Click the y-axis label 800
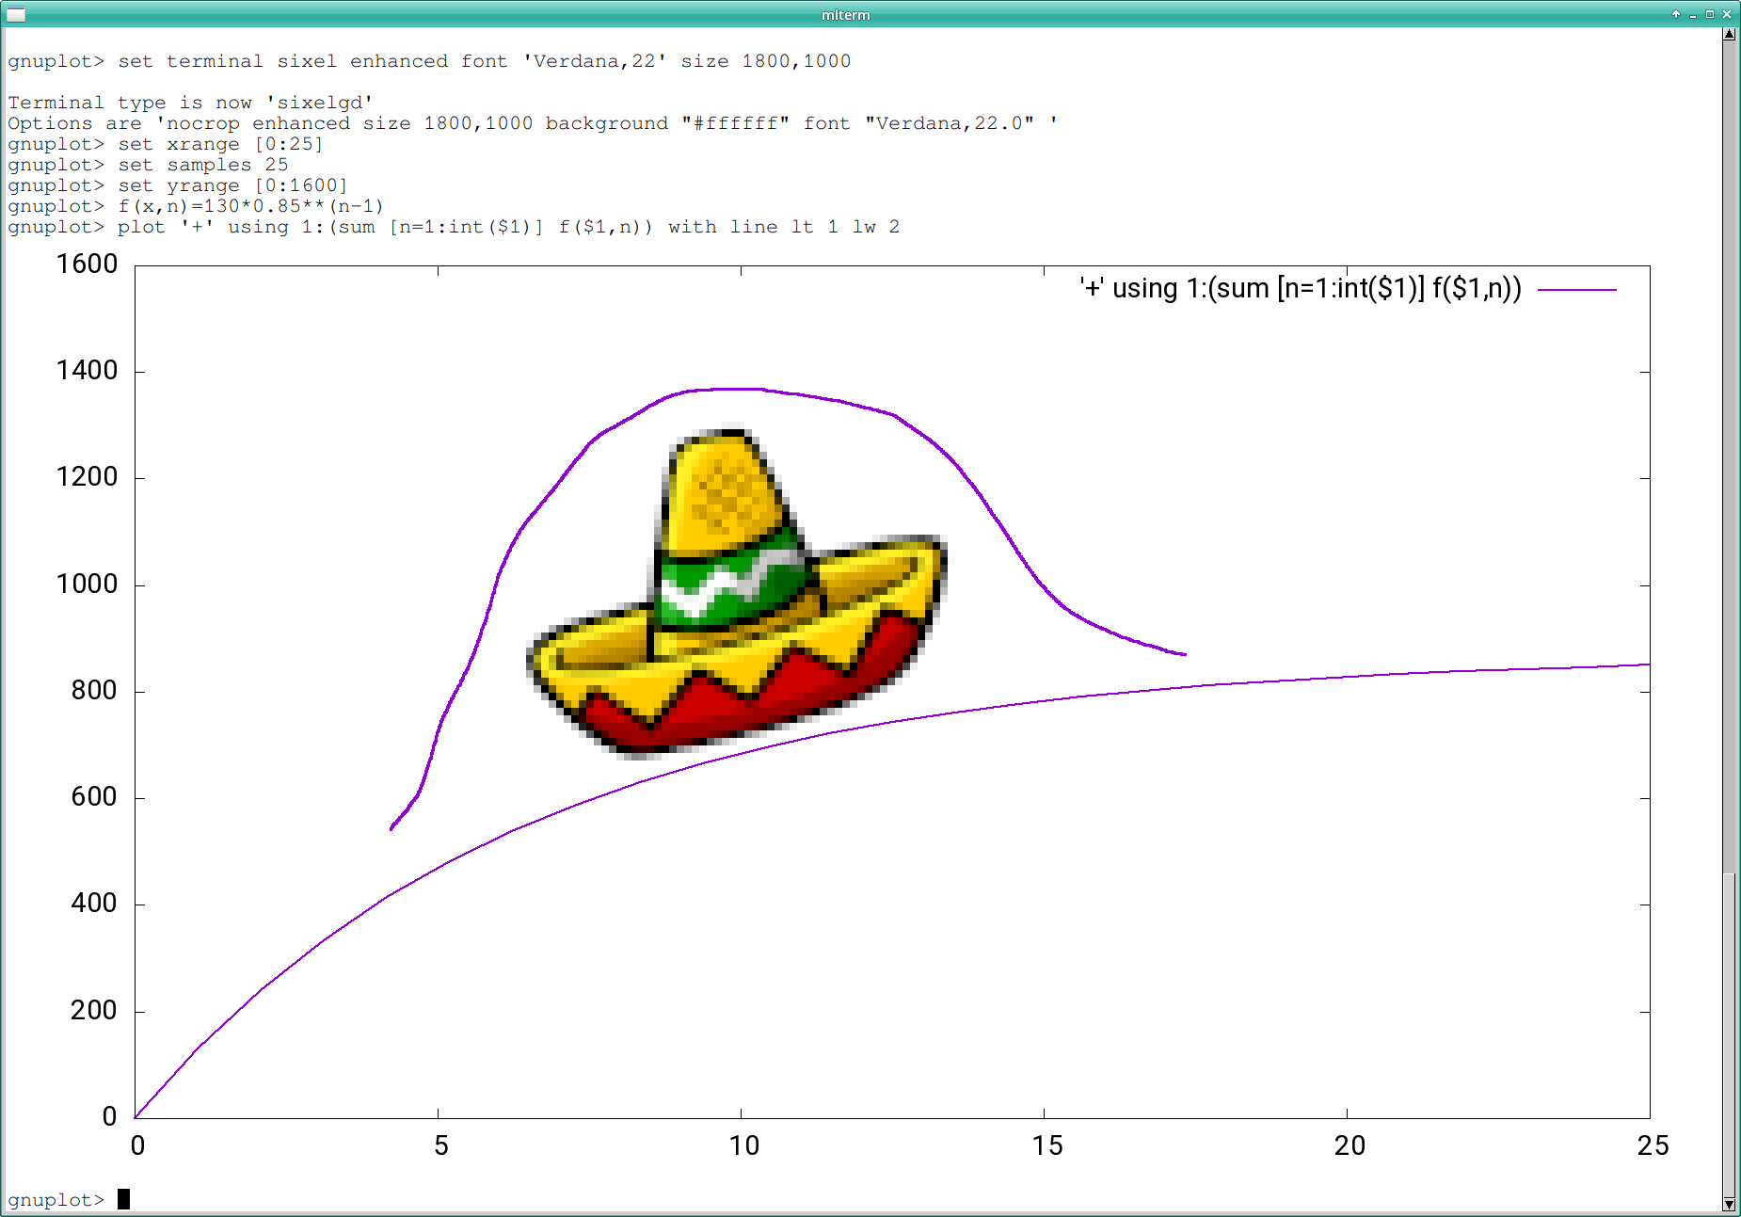The height and width of the screenshot is (1217, 1741). click(x=94, y=690)
